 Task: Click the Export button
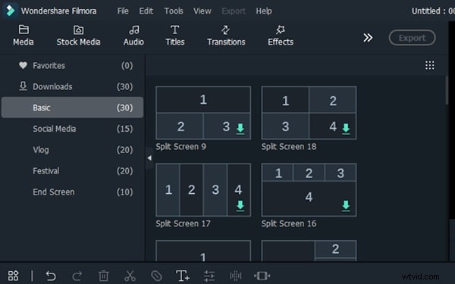[412, 38]
